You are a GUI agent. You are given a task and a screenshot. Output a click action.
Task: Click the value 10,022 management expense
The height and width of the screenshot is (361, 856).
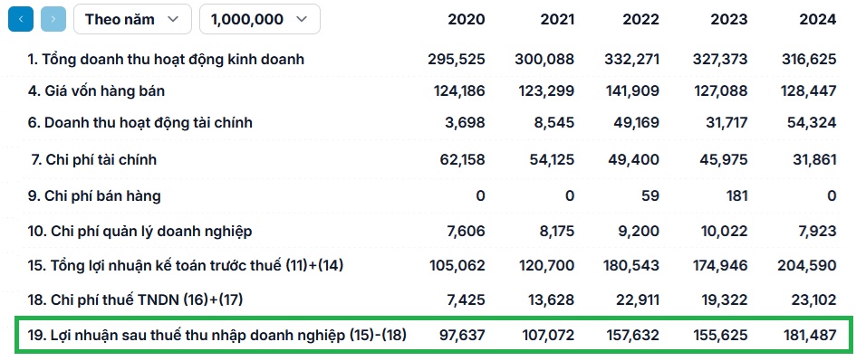(725, 232)
